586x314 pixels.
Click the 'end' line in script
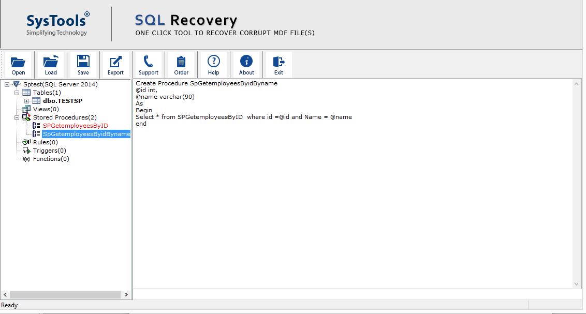tap(141, 124)
